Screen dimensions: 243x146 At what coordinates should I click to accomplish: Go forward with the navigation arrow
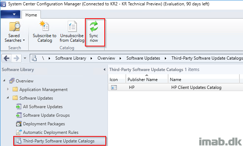tap(16, 58)
